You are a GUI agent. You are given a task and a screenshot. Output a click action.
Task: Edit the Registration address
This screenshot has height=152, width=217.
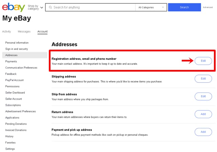click(203, 61)
